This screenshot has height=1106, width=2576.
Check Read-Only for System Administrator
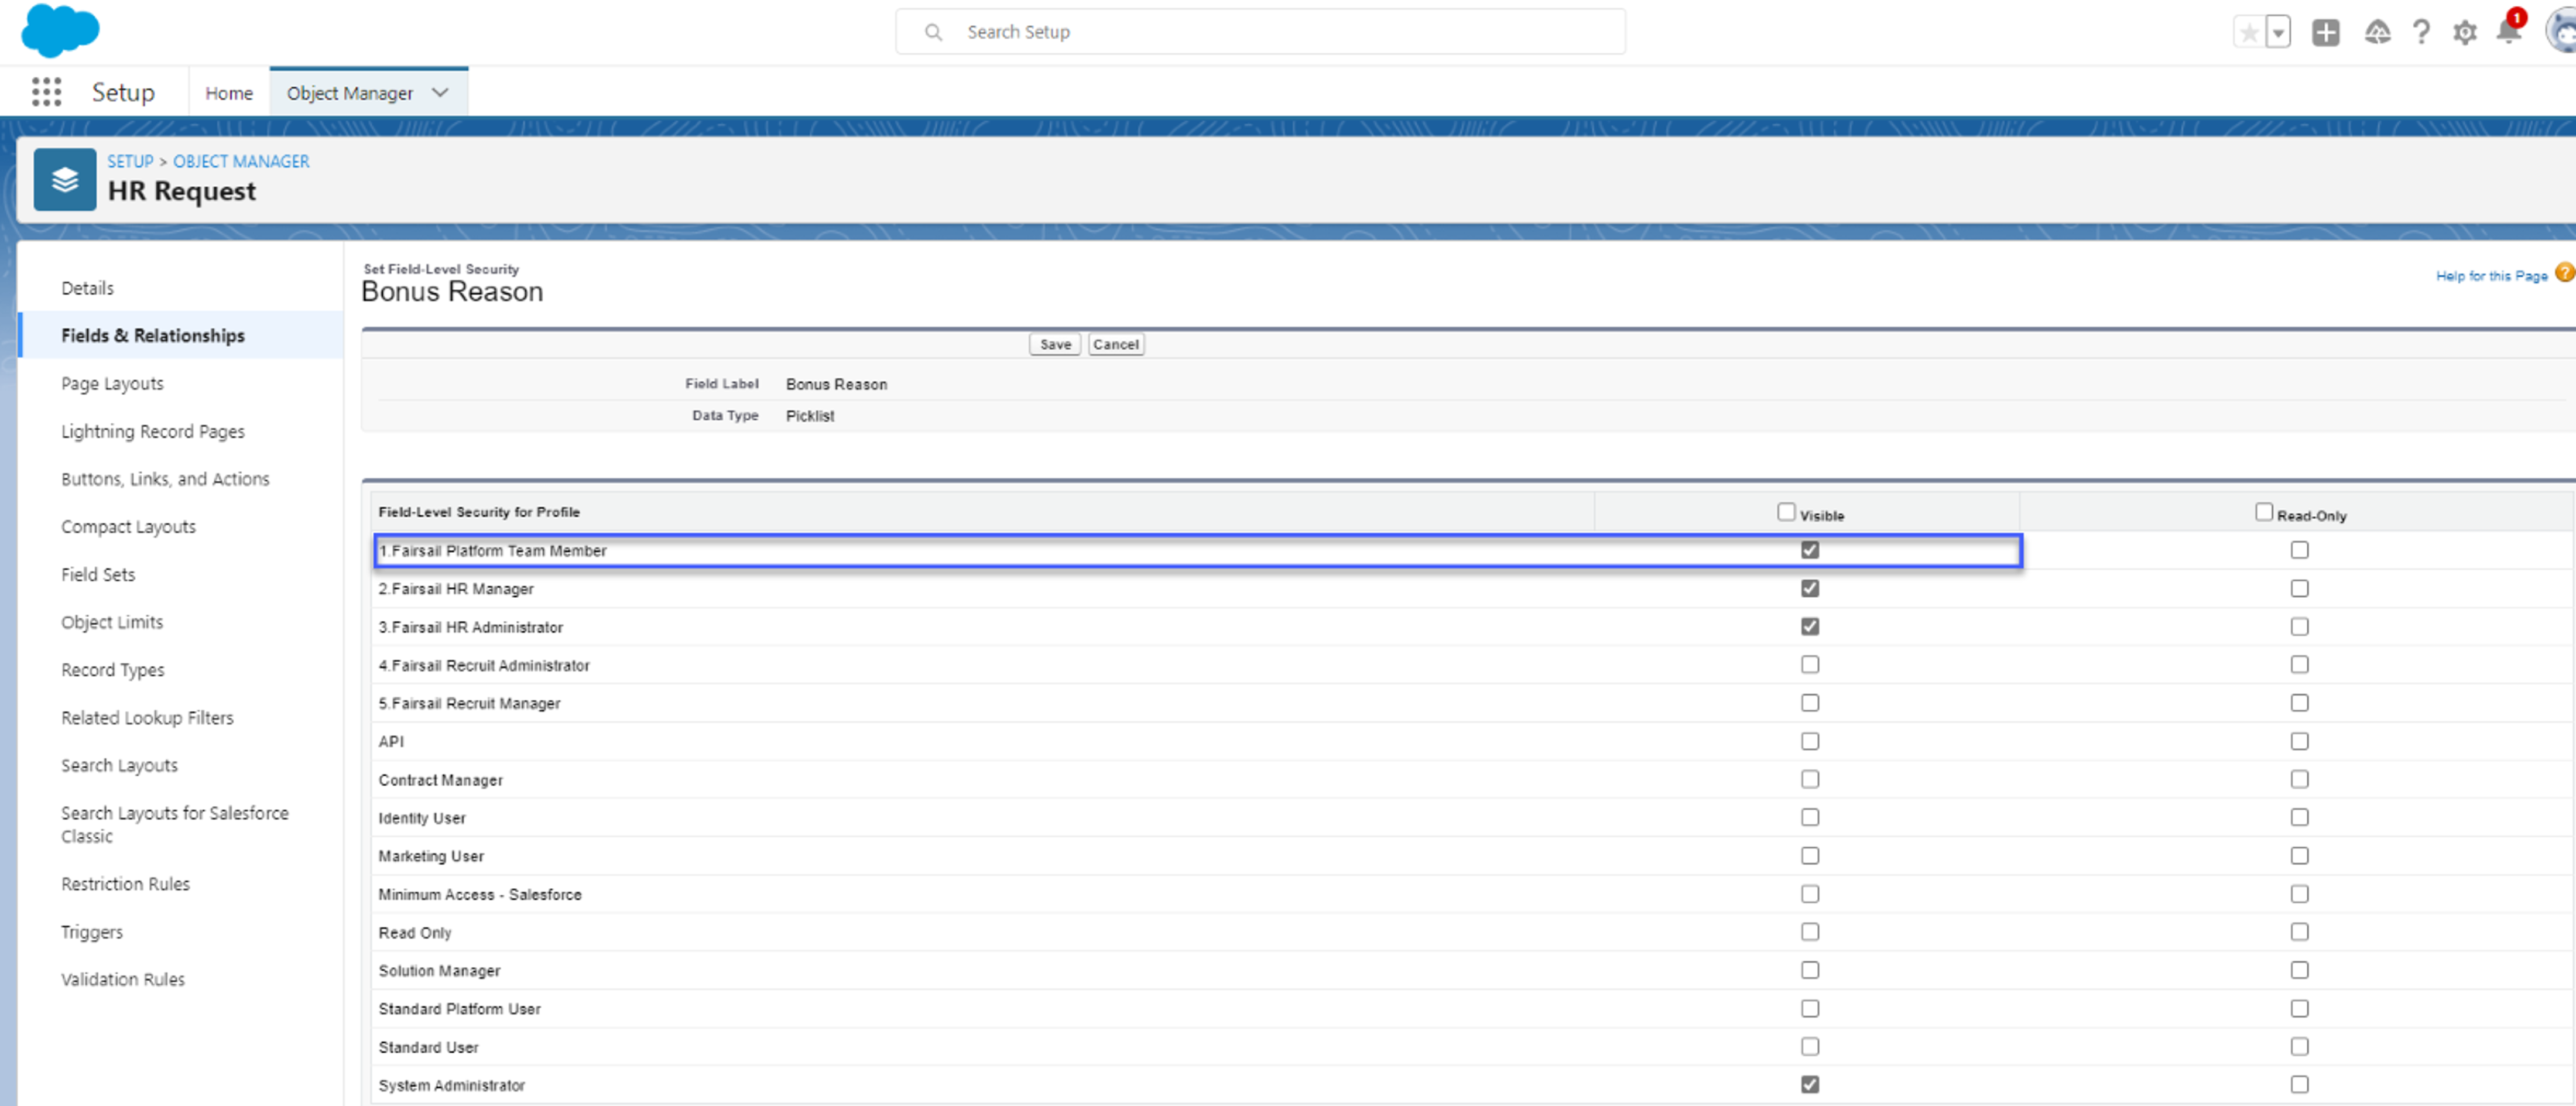(x=2299, y=1084)
